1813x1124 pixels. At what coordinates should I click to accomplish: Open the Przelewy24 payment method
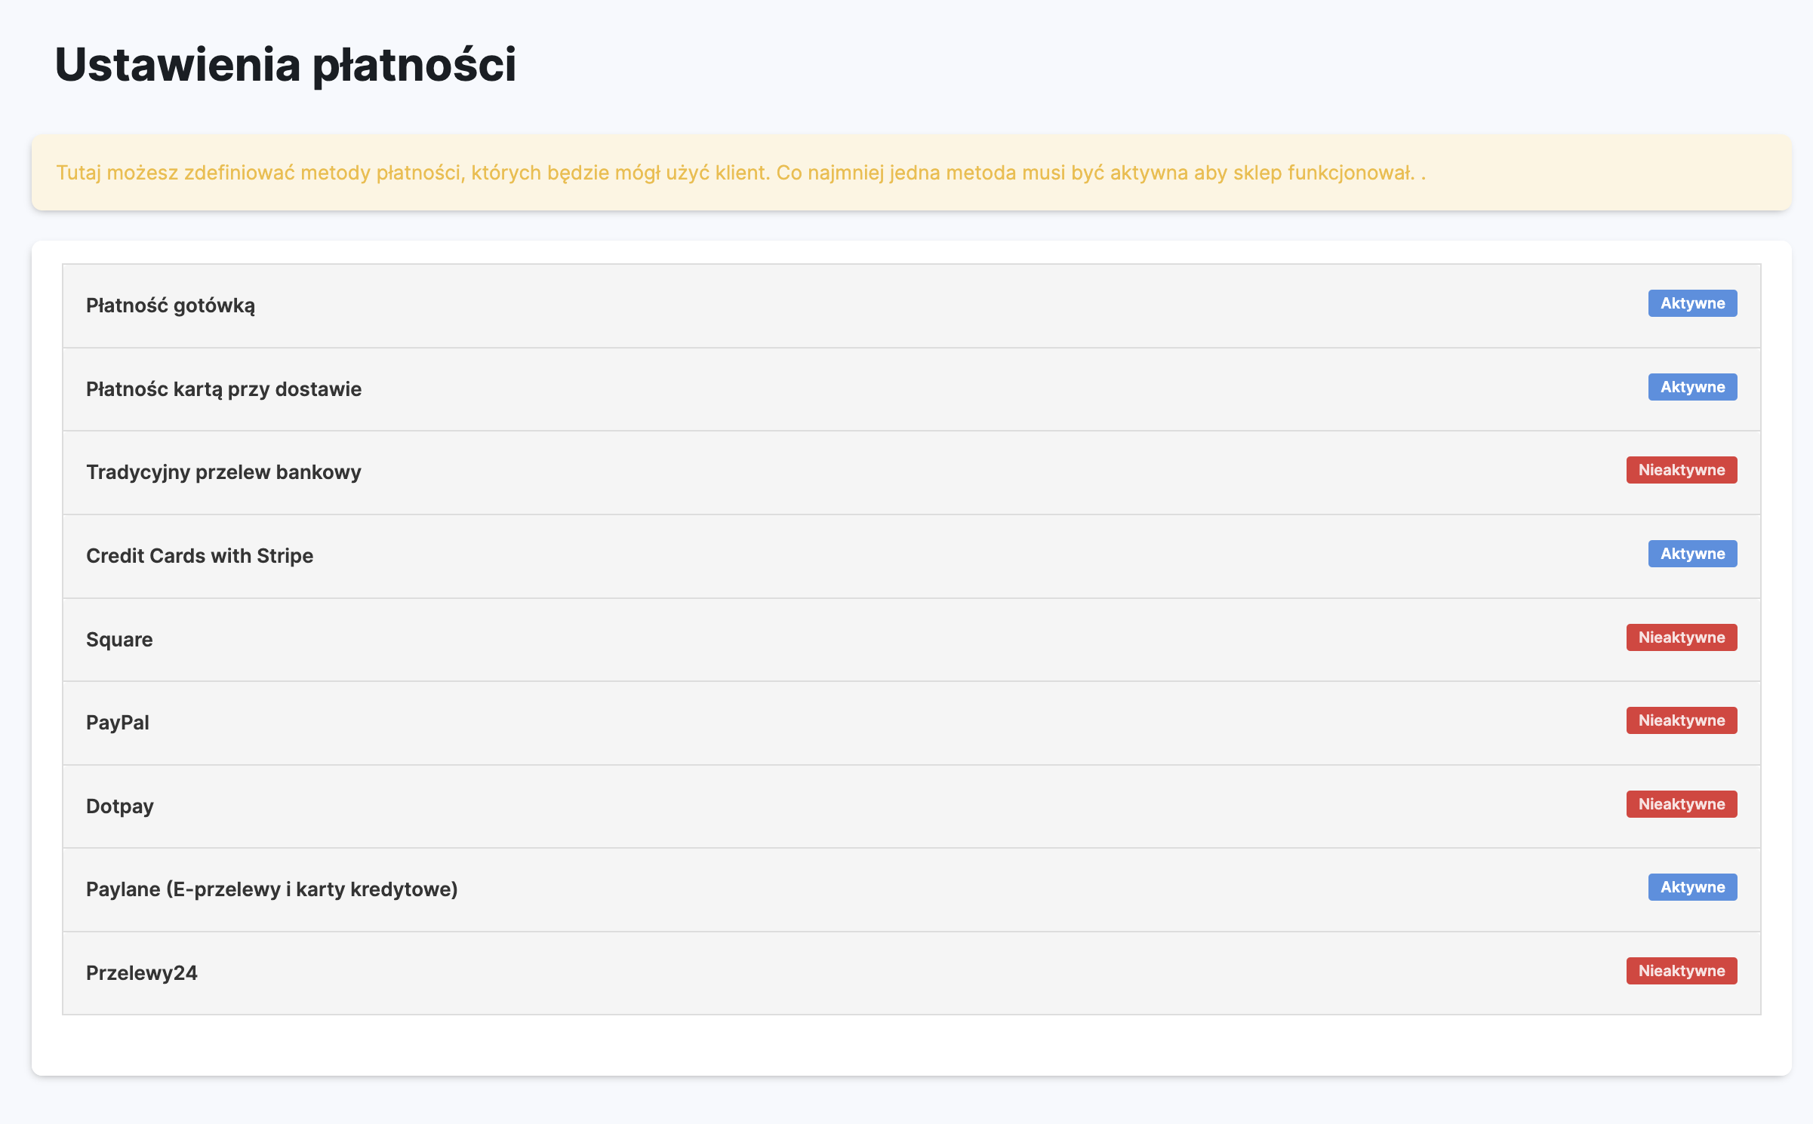point(142,973)
